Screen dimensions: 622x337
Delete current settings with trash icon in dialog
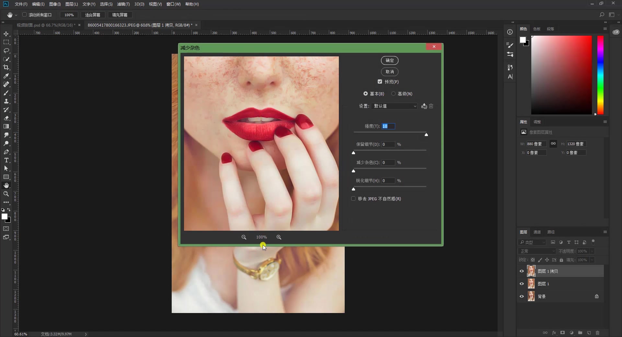(431, 106)
